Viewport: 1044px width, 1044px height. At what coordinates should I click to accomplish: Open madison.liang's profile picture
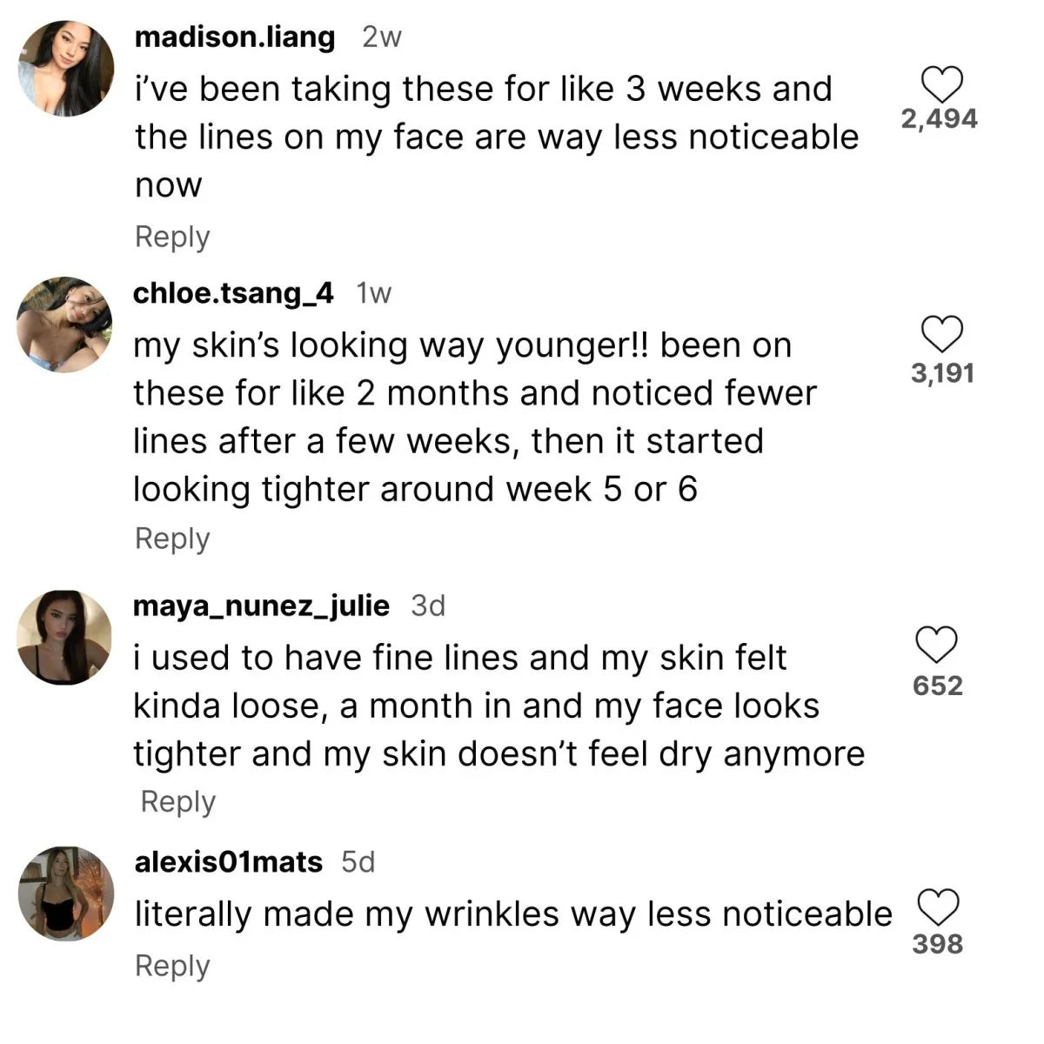pyautogui.click(x=66, y=69)
